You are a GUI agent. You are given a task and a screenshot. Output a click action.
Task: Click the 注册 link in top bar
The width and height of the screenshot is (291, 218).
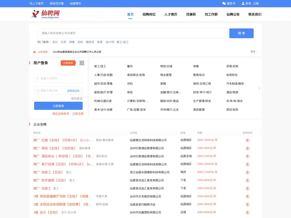point(256,3)
